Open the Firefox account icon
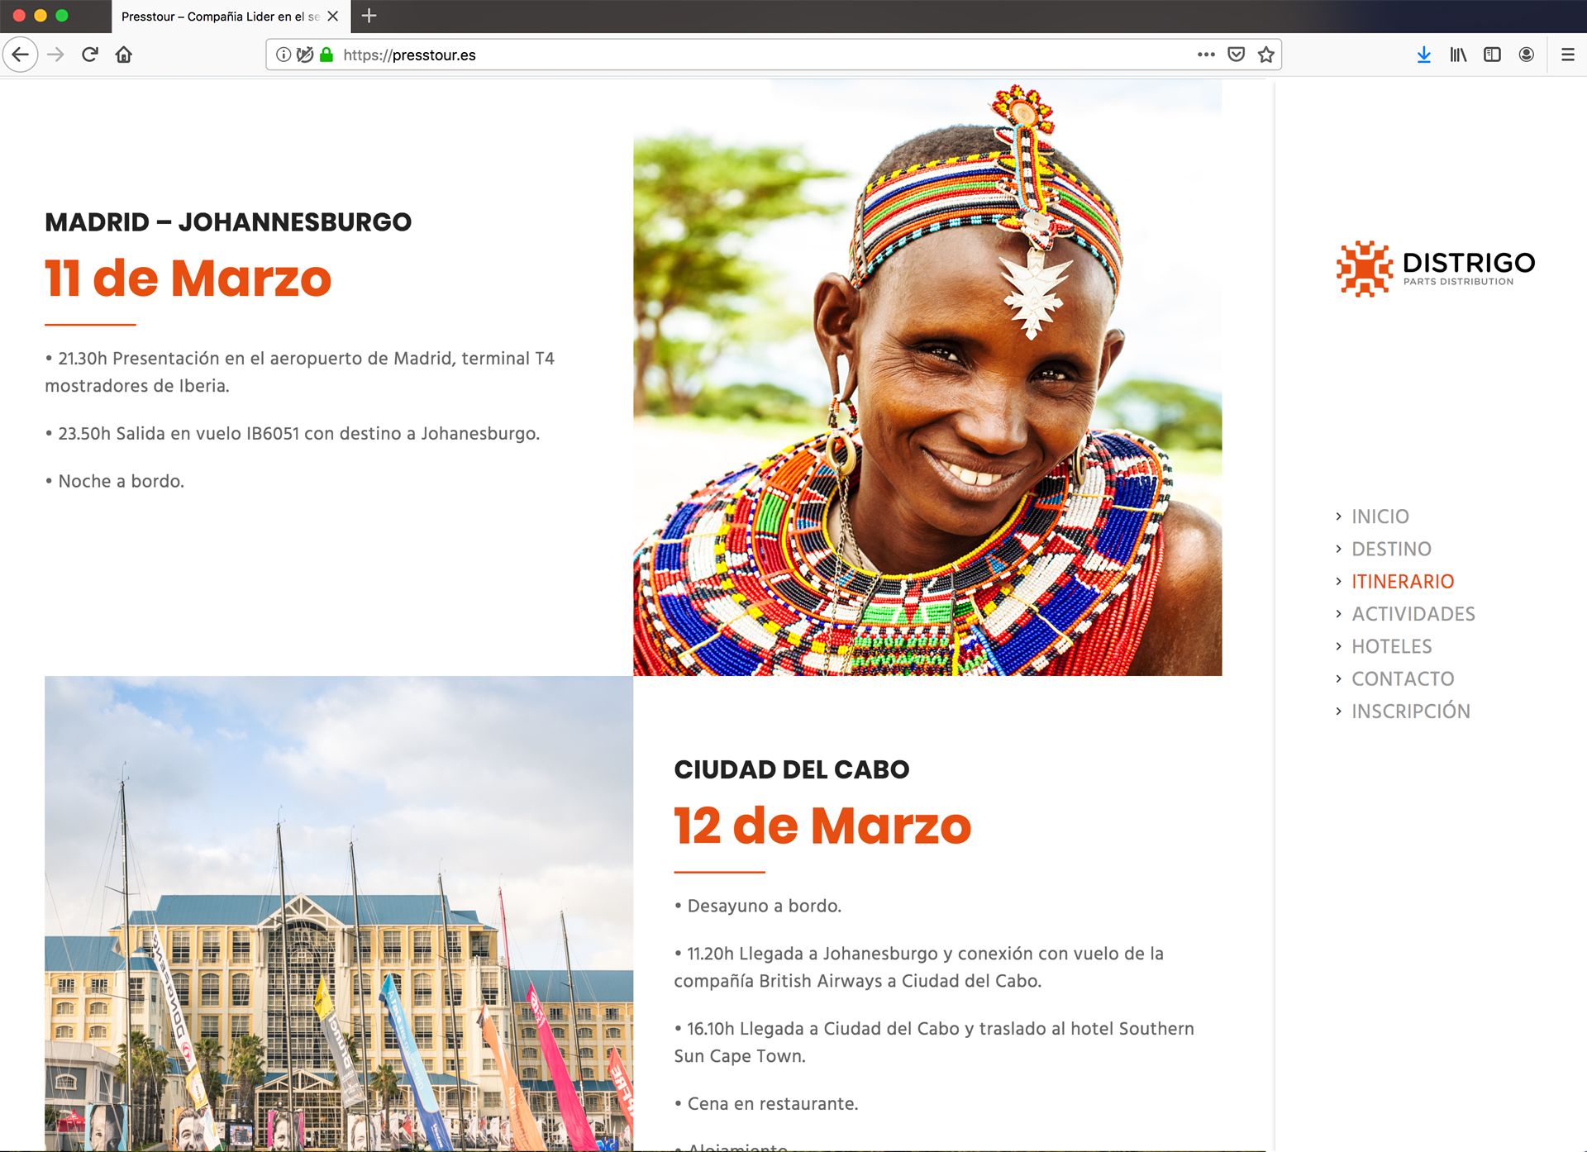 (x=1527, y=55)
